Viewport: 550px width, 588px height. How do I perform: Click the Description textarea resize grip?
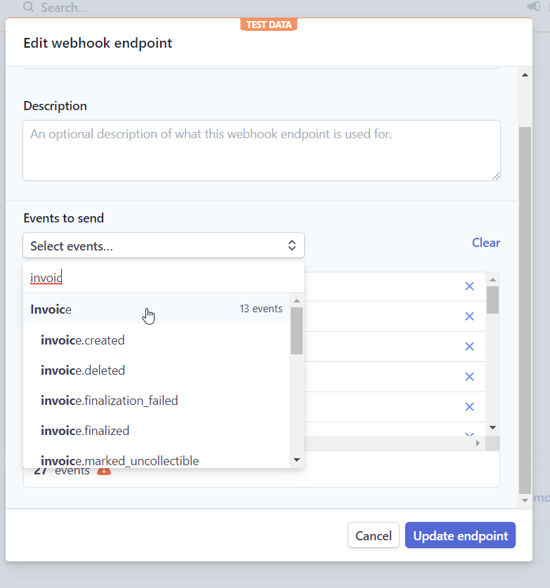pos(496,176)
